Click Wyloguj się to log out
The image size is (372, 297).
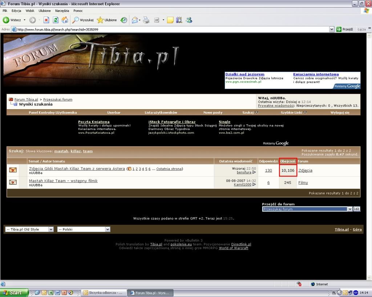(340, 112)
